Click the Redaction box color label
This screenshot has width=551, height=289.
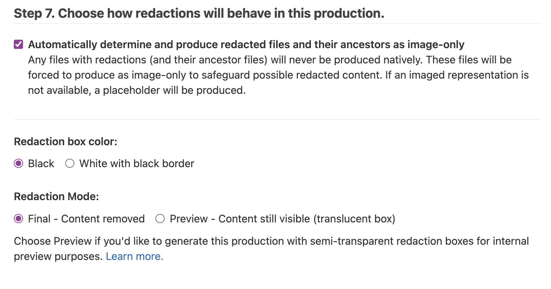pyautogui.click(x=66, y=141)
